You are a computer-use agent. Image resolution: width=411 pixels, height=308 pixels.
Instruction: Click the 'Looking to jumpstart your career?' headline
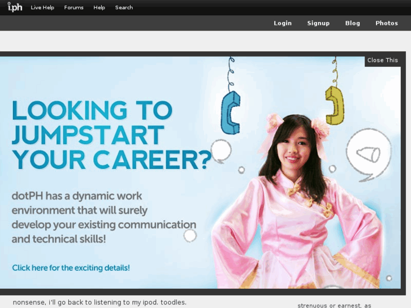point(111,135)
